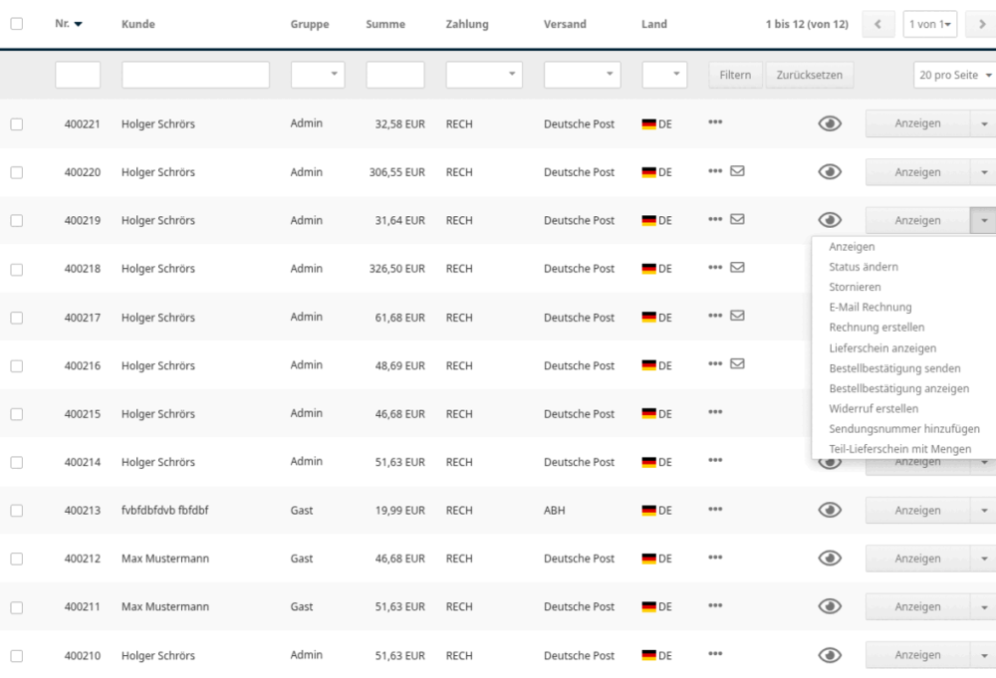Click the eye icon for order 400220

830,172
